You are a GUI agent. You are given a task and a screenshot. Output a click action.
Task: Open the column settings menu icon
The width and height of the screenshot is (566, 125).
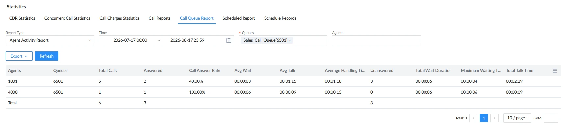[x=554, y=71]
